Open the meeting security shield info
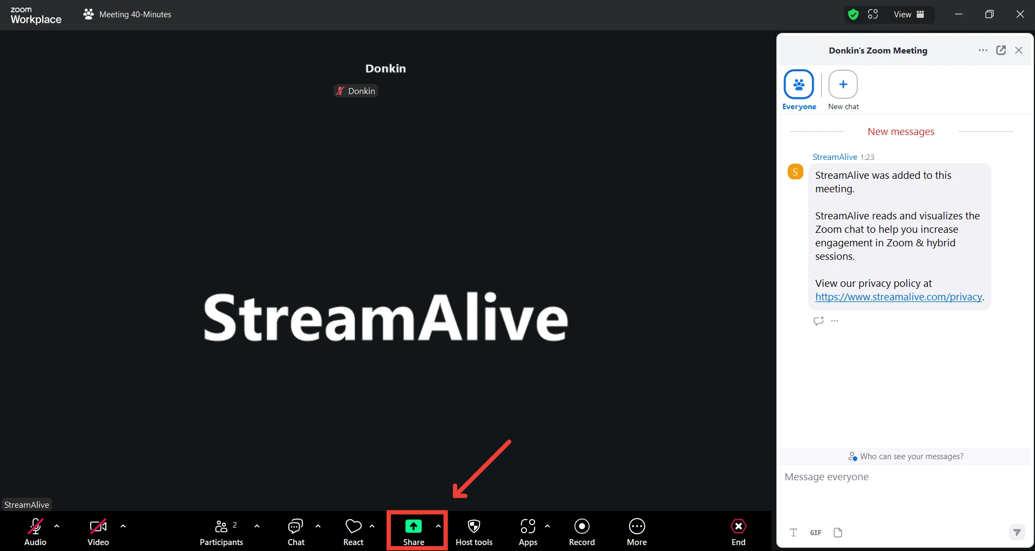This screenshot has width=1035, height=551. 853,15
